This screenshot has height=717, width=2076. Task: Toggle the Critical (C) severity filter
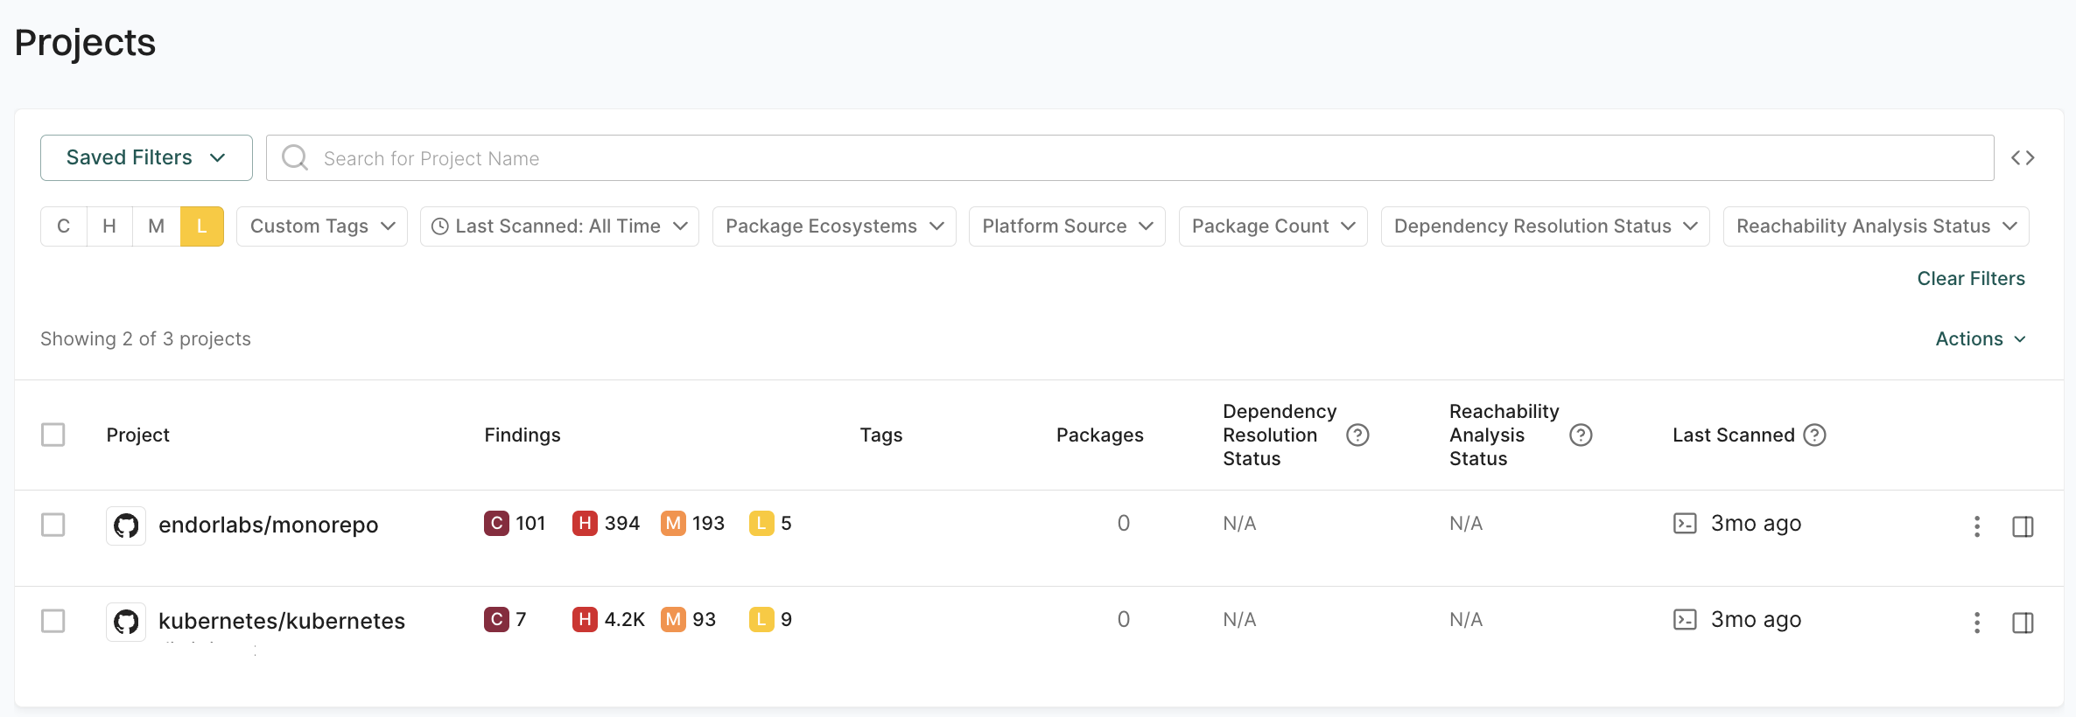pyautogui.click(x=64, y=226)
